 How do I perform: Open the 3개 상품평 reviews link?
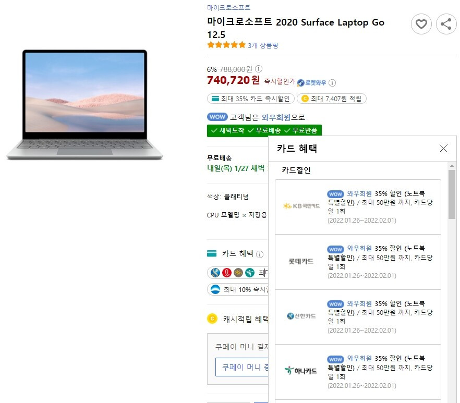coord(263,45)
